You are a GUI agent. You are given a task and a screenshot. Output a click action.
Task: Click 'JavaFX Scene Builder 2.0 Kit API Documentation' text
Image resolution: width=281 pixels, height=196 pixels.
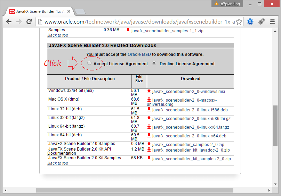point(79,151)
